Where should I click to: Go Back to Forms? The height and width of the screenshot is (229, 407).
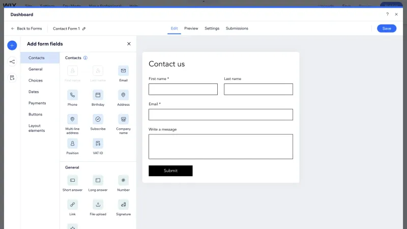pos(26,28)
